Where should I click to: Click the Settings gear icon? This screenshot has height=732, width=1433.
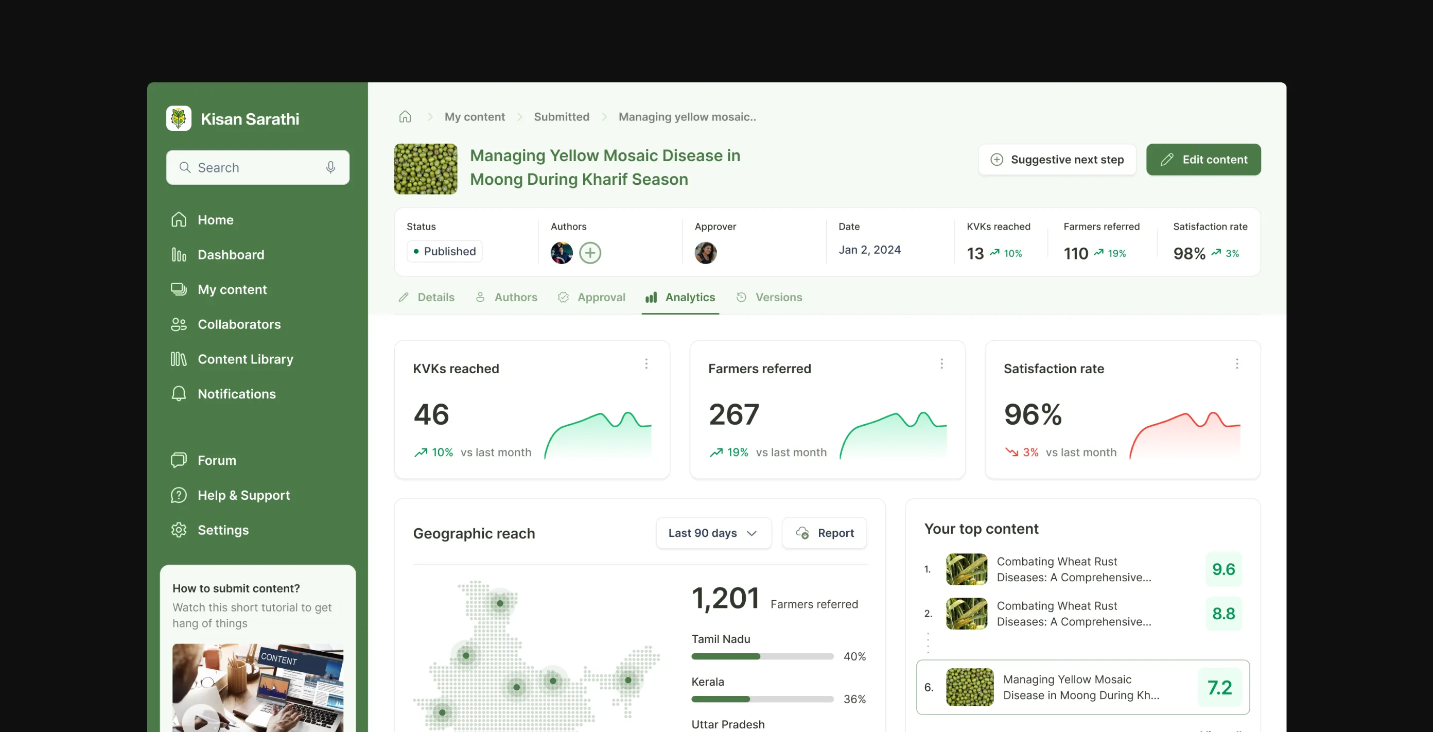pos(179,530)
